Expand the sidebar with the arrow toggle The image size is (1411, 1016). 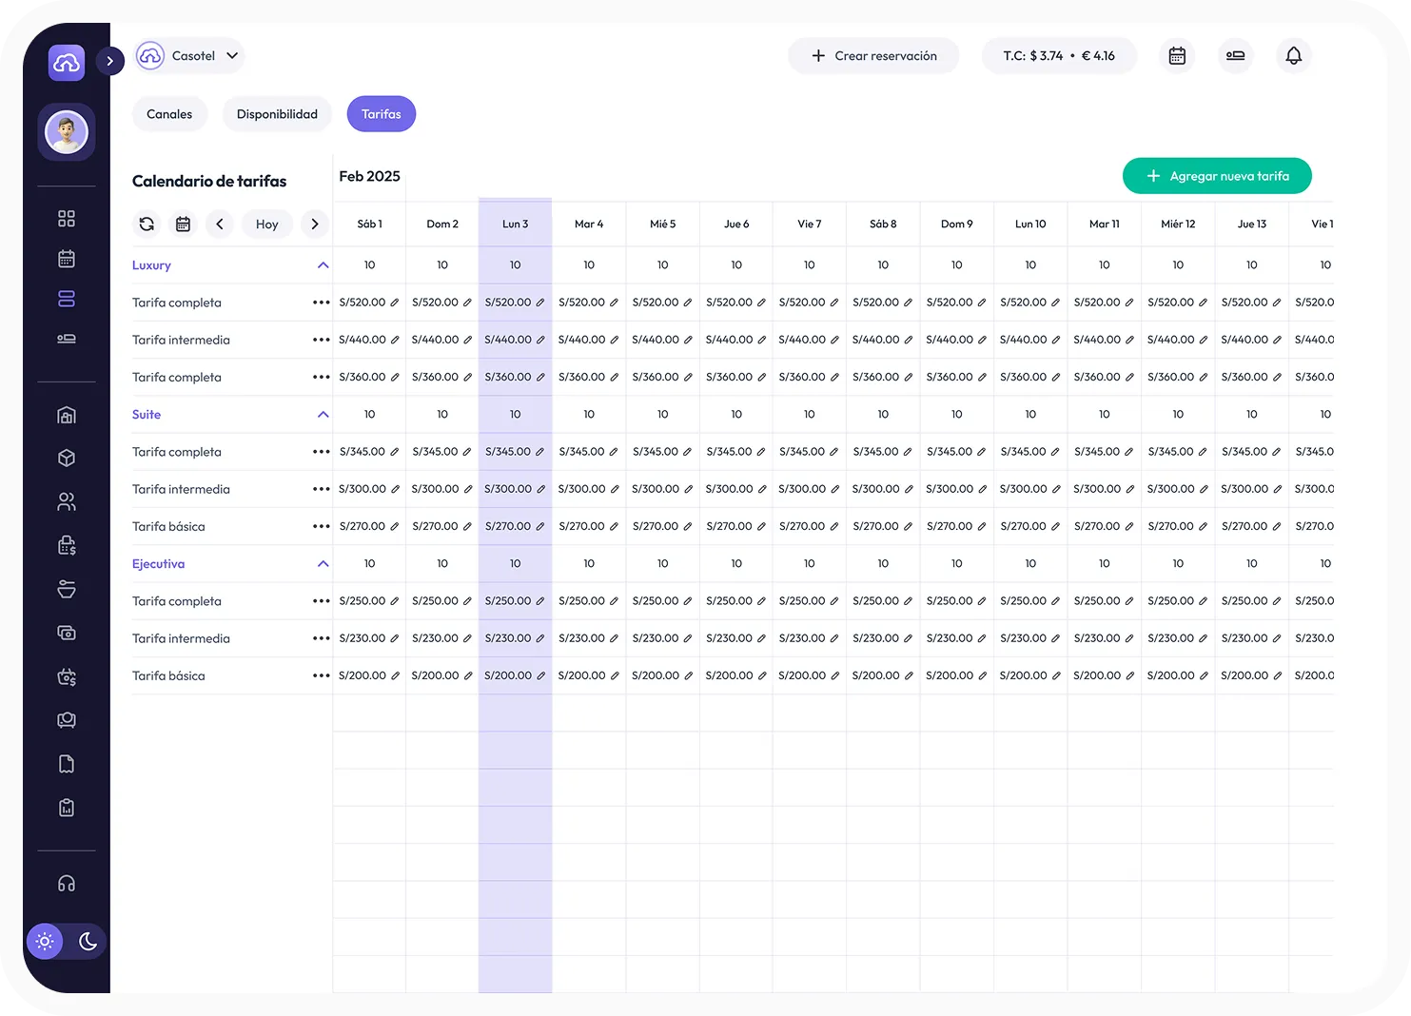(x=110, y=61)
